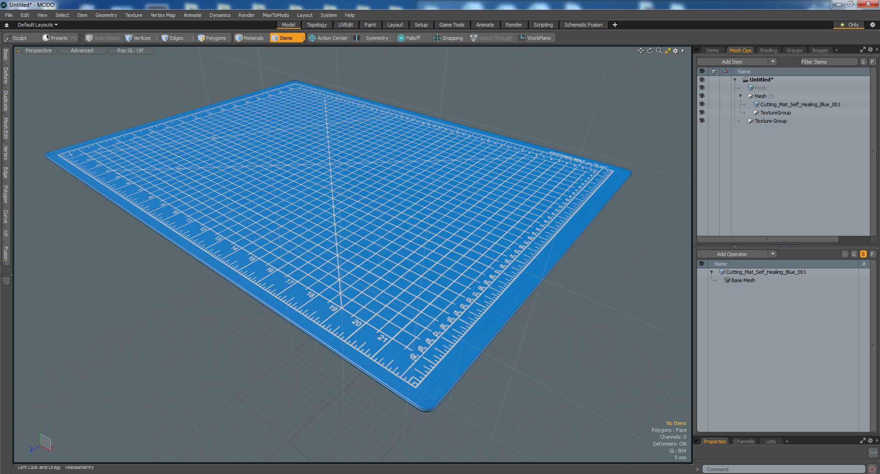Click the item list panel settings gear
Viewport: 880px width, 474px height.
(870, 49)
